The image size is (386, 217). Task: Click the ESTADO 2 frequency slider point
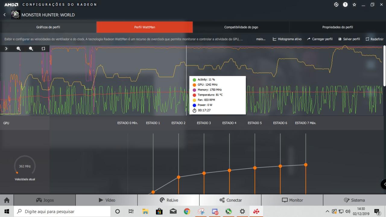click(x=179, y=177)
